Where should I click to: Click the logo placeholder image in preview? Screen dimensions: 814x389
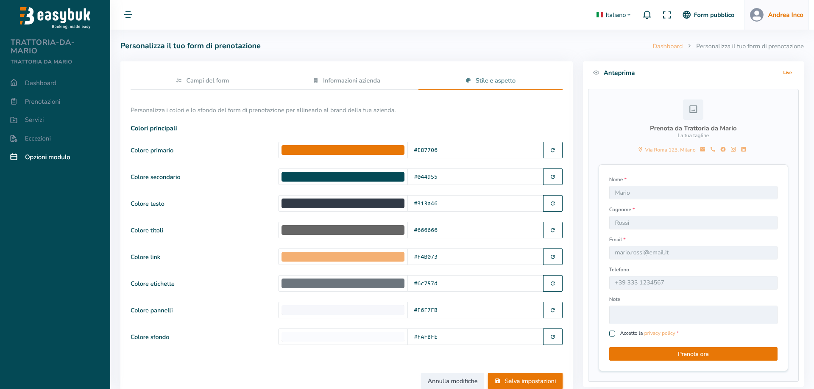pos(693,110)
